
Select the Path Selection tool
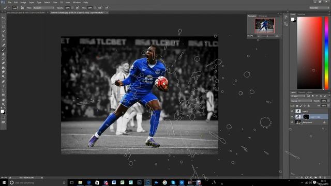3,90
